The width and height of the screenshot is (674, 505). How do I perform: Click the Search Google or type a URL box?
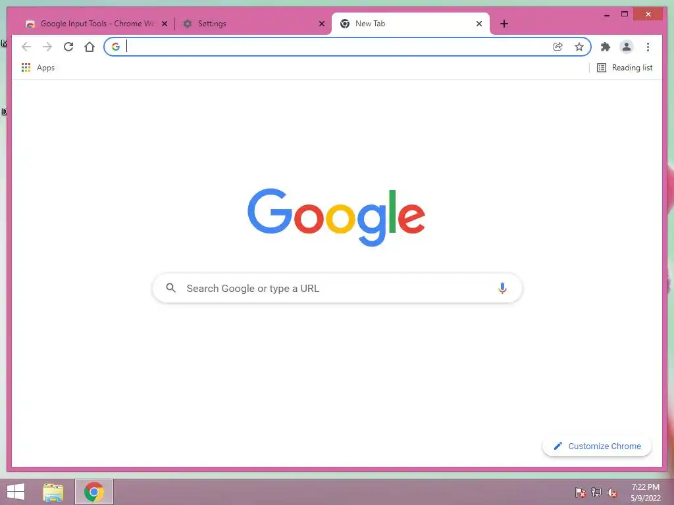click(337, 288)
